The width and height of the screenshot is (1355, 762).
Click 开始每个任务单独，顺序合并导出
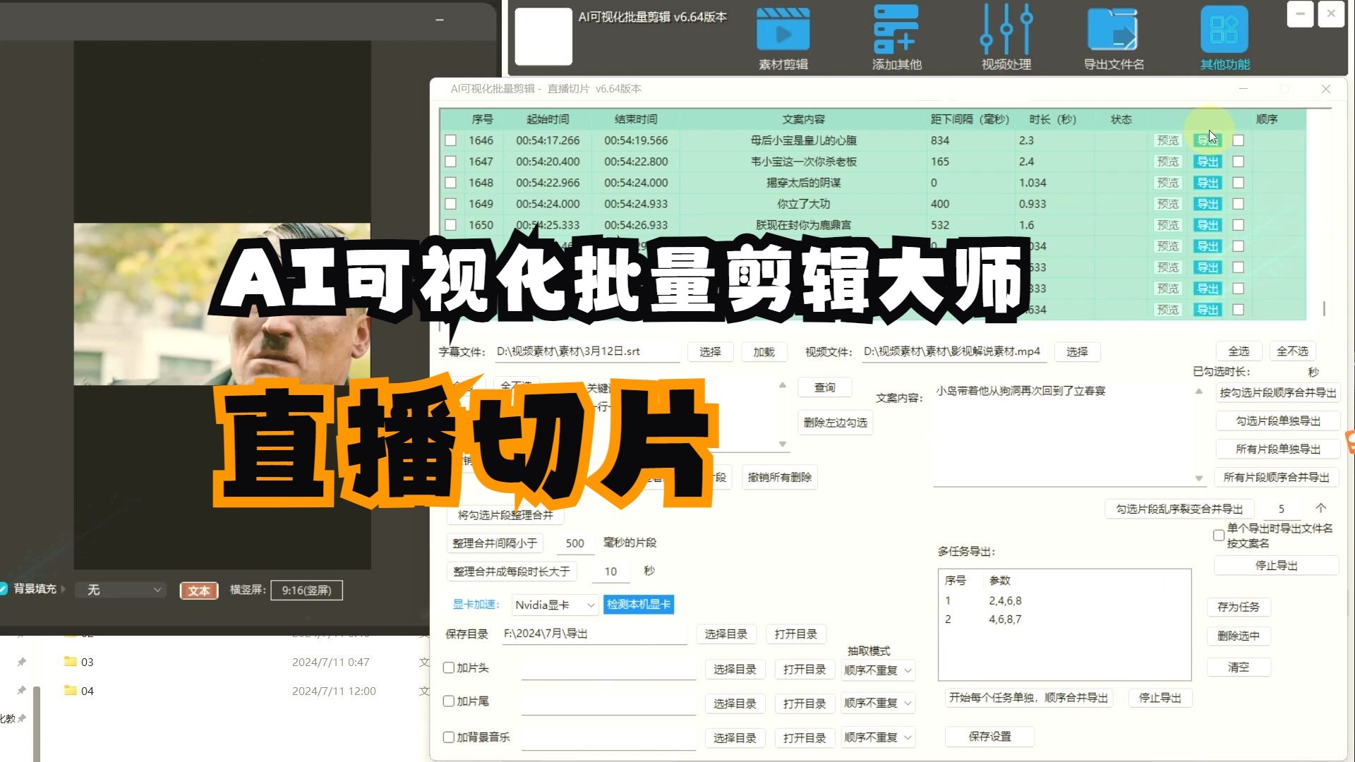point(1028,698)
